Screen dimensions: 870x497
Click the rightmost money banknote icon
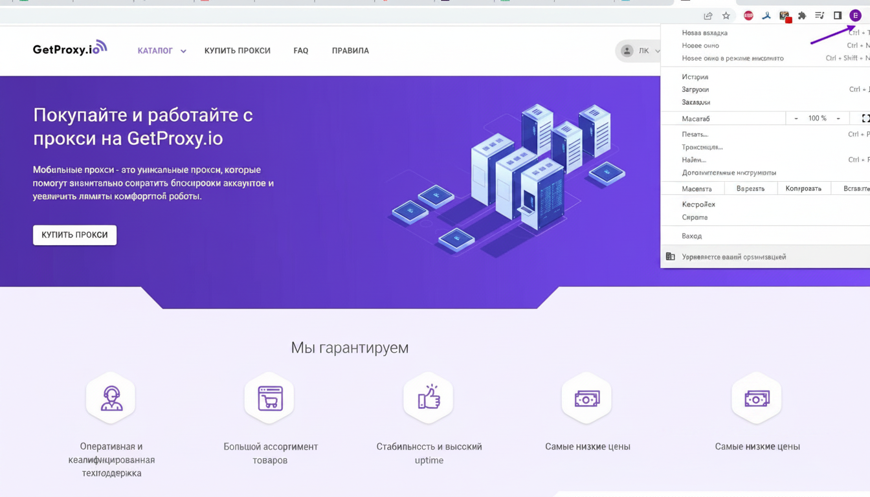757,399
